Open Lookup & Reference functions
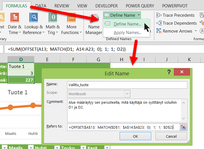204x149 pixels. (33, 18)
